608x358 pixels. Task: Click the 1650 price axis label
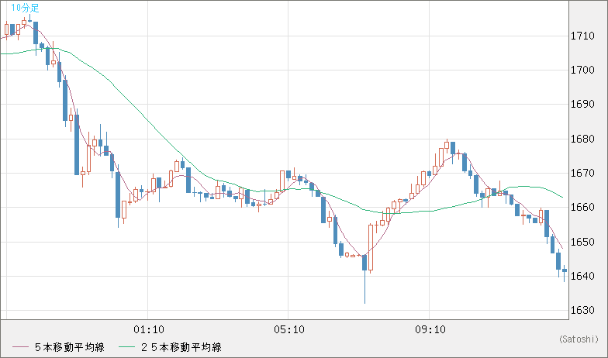[582, 242]
